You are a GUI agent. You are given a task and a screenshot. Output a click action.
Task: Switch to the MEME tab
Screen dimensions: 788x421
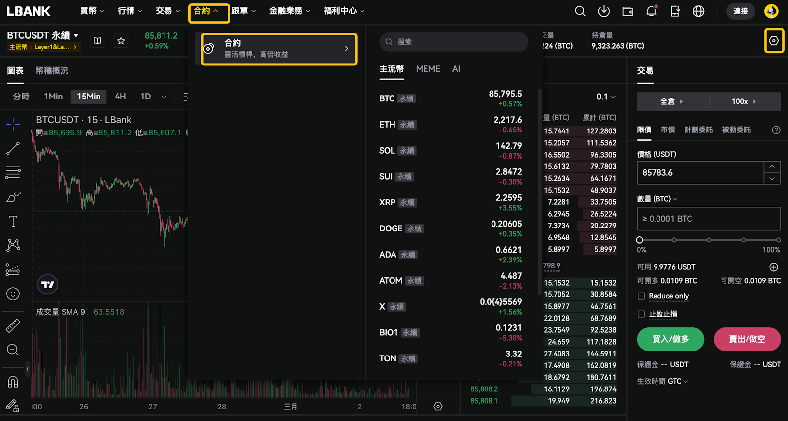[x=428, y=69]
